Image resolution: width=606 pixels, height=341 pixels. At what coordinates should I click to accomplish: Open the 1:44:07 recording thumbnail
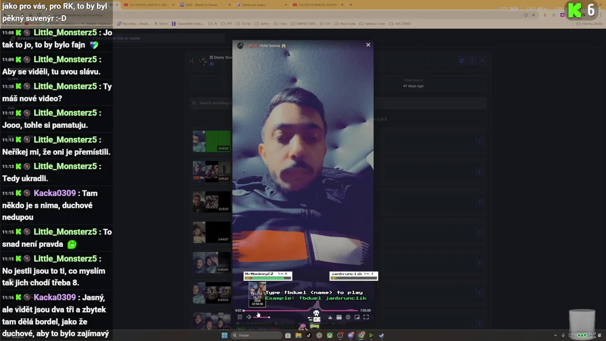212,232
